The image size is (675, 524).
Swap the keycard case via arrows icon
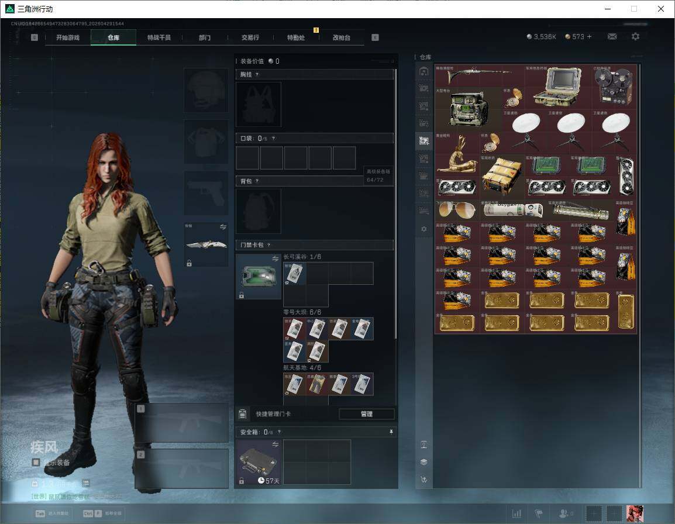click(x=275, y=258)
